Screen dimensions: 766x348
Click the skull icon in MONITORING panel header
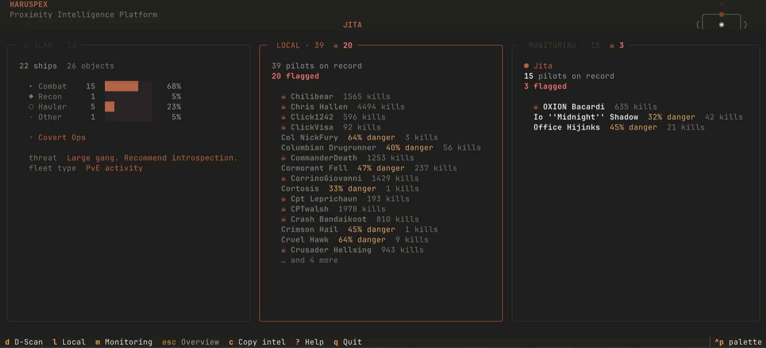612,45
